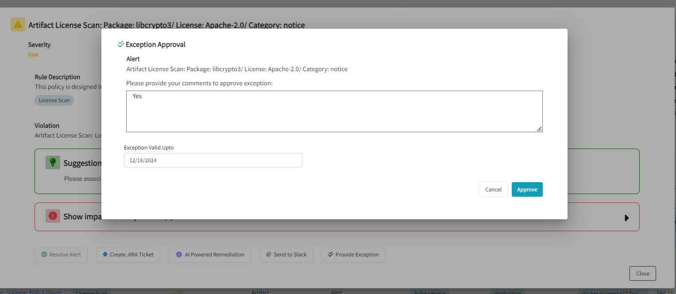Click the red exclamation impacted components icon
Image resolution: width=676 pixels, height=294 pixels.
click(x=53, y=216)
